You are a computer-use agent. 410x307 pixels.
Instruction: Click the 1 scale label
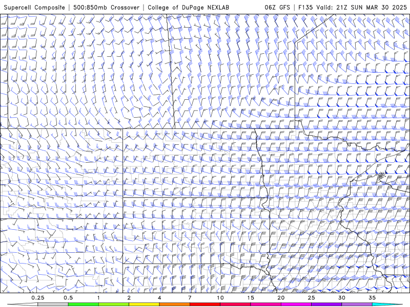(98, 298)
